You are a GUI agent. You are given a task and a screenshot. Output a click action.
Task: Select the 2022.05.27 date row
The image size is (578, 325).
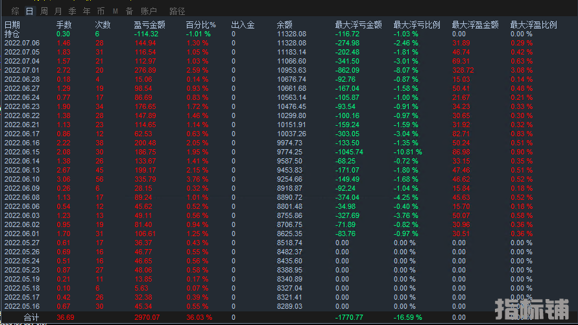click(22, 243)
